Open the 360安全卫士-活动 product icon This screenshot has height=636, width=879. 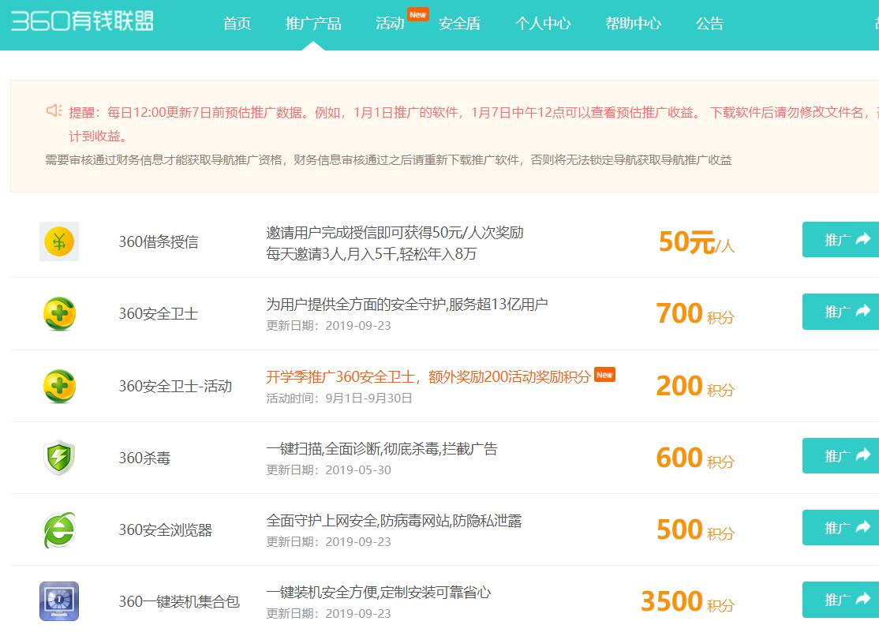pyautogui.click(x=58, y=385)
